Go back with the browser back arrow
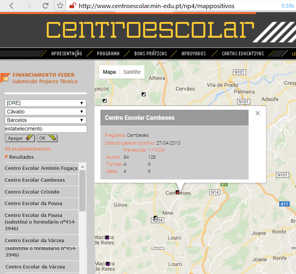Screen dimensions: 296x274 pyautogui.click(x=11, y=6)
